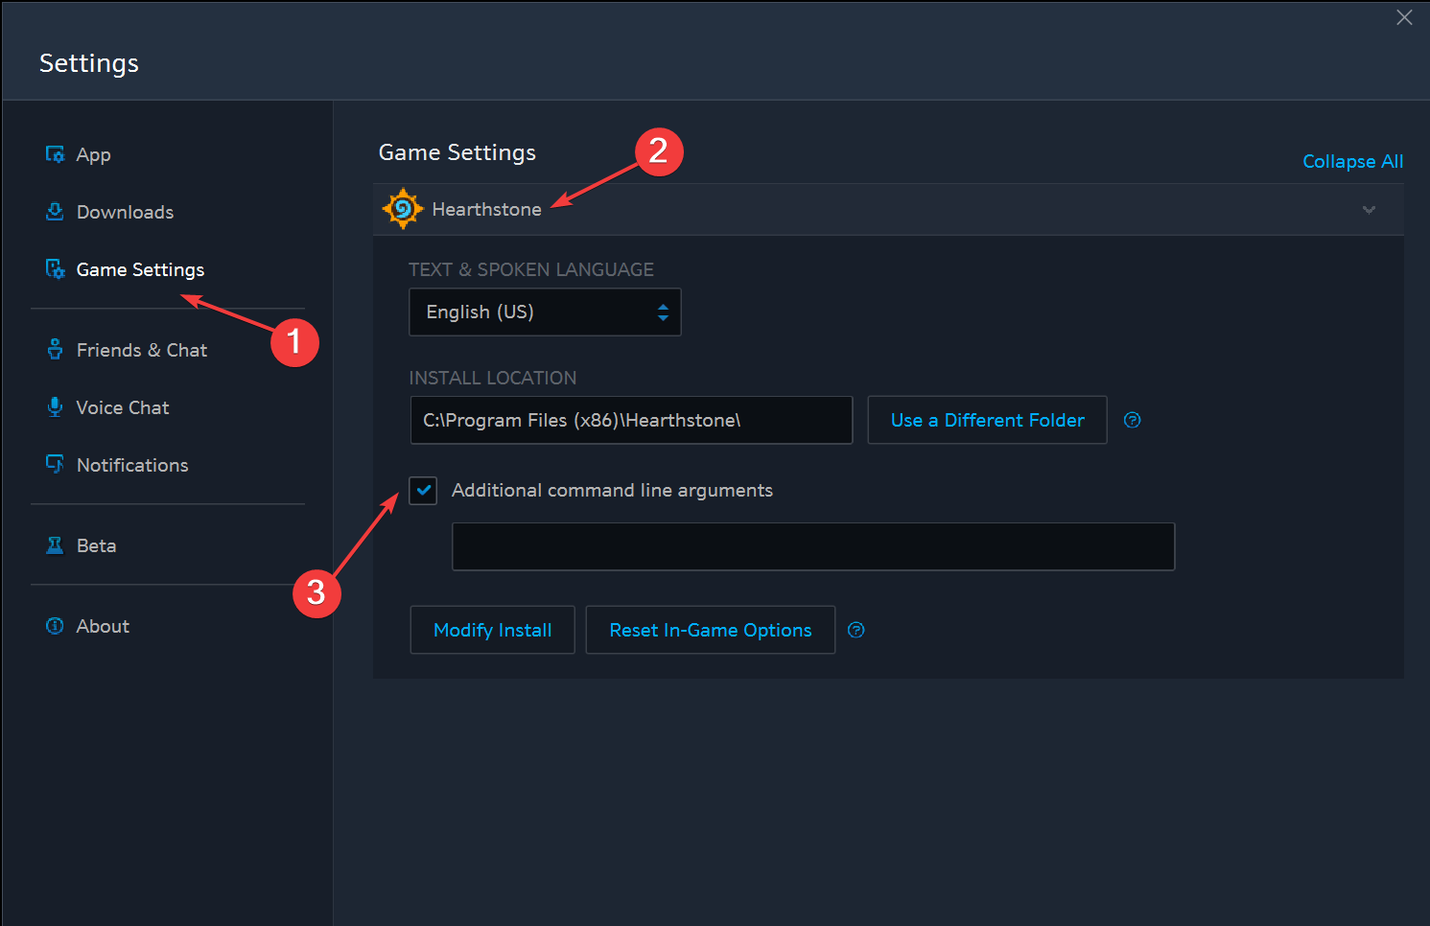Click the Beta flask icon
Image resolution: width=1430 pixels, height=926 pixels.
click(56, 545)
